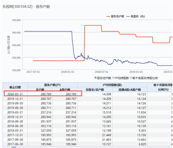Click average shares value 21,449
173x148 pixels.
(107, 135)
